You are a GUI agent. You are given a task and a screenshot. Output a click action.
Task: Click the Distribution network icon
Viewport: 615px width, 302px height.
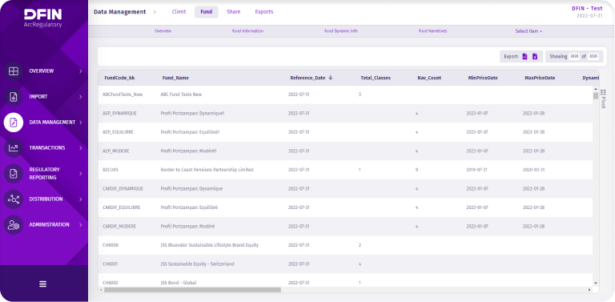[x=14, y=199]
